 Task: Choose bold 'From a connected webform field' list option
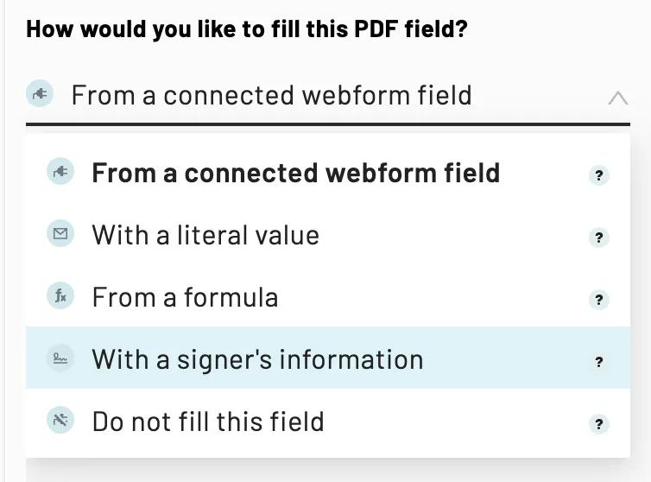(295, 173)
